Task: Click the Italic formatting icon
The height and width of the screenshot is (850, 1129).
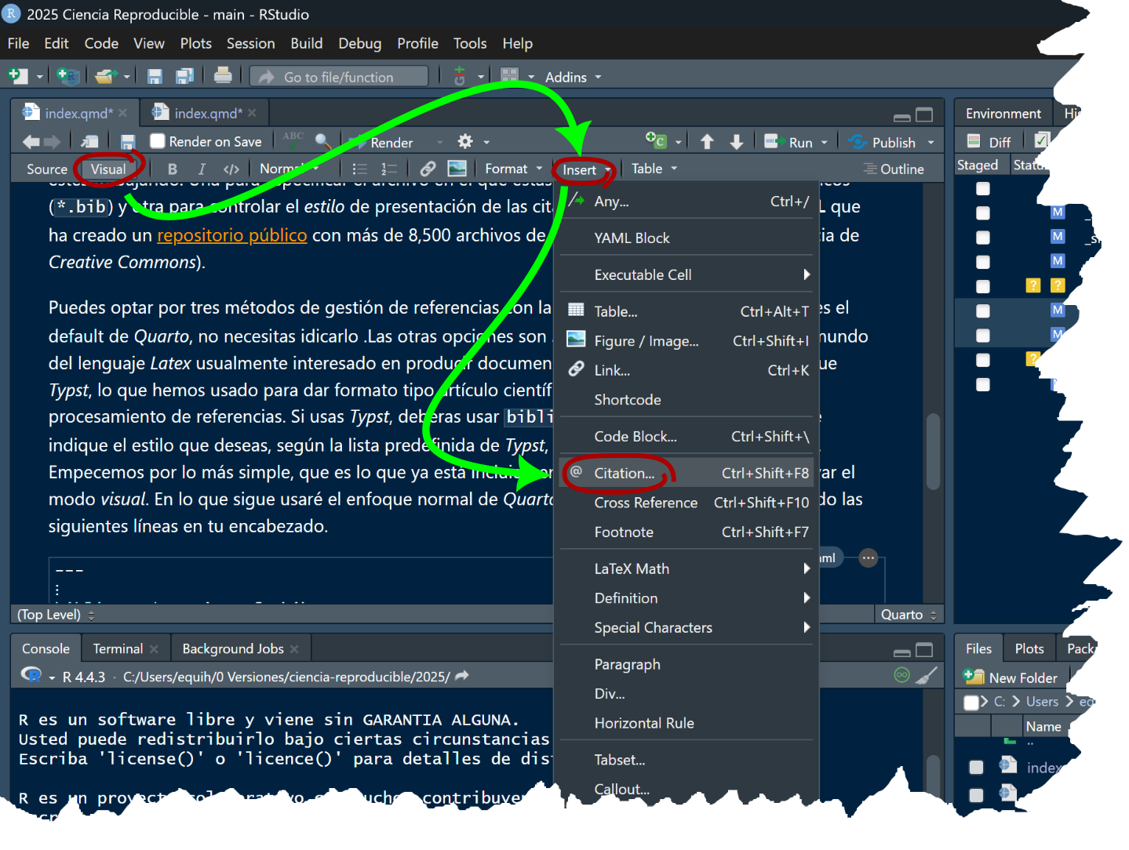Action: [202, 169]
